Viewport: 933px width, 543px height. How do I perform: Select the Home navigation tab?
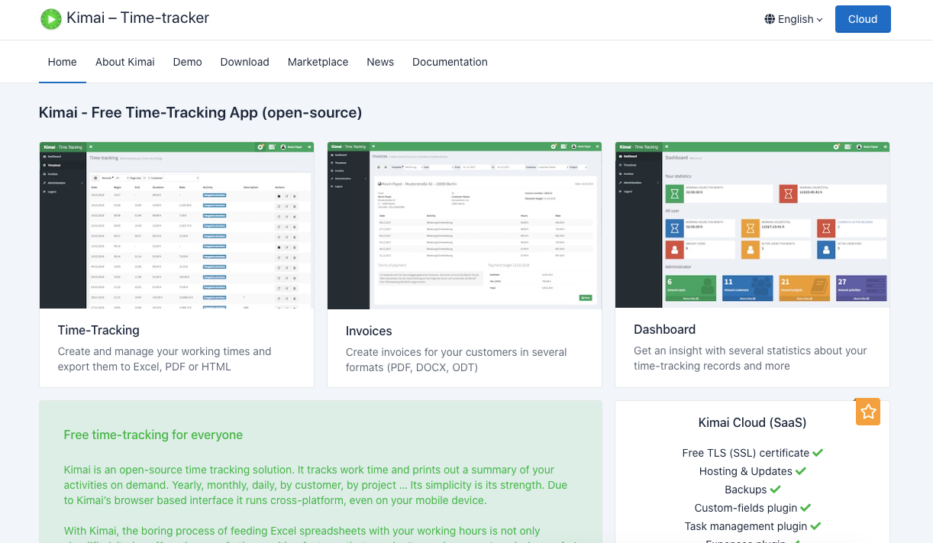62,62
